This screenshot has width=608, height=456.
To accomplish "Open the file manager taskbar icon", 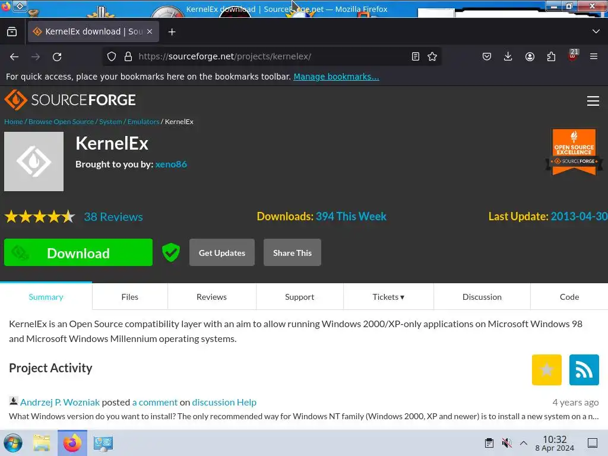I will (42, 443).
